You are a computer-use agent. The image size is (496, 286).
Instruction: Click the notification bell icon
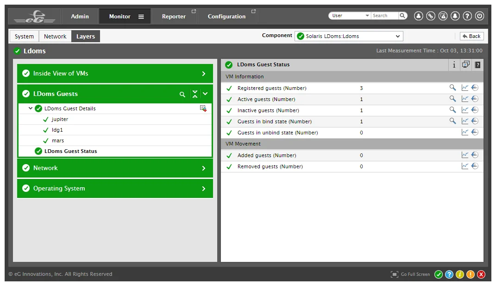(455, 16)
